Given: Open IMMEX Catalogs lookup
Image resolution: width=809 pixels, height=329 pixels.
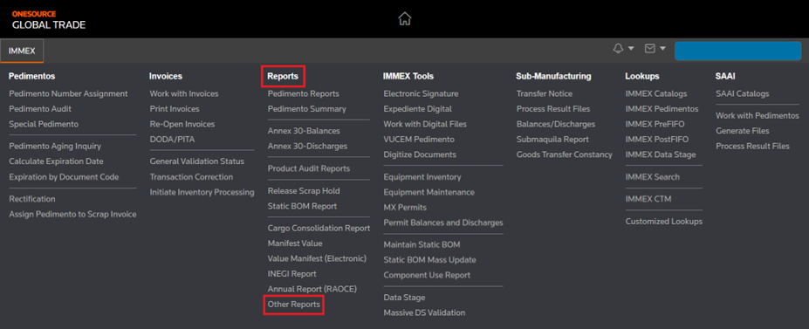Looking at the screenshot, I should tap(656, 94).
